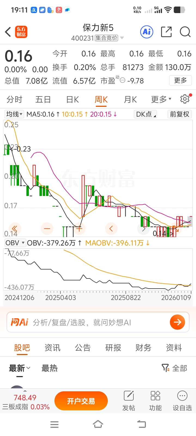Image resolution: width=196 pixels, height=436 pixels.
Task: Tap OBV:-379.26万 value label
Action: pyautogui.click(x=54, y=243)
